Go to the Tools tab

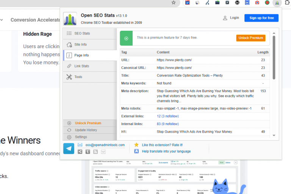(90, 77)
